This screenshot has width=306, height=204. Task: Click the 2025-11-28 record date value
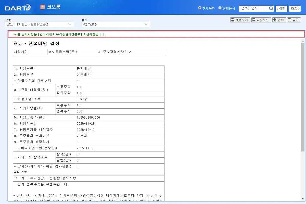pyautogui.click(x=85, y=124)
